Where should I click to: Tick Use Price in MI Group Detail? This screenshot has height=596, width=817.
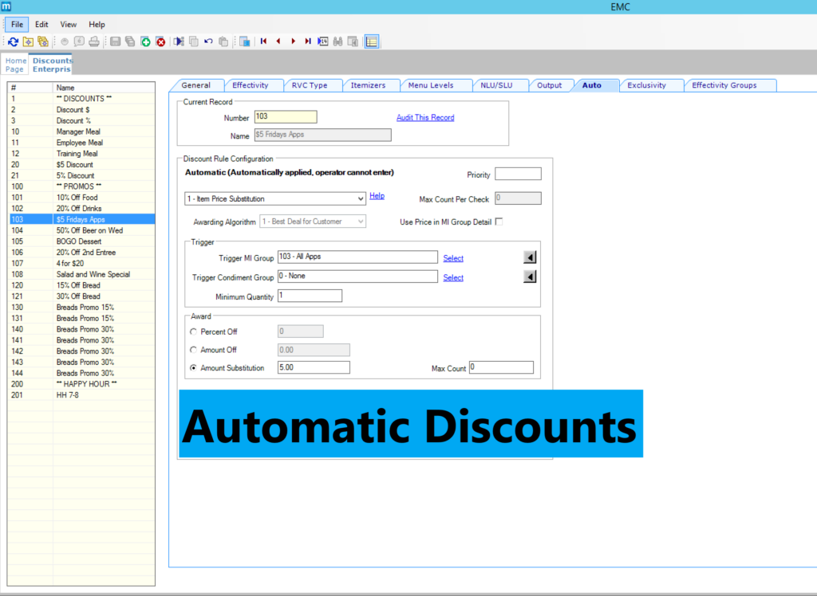[x=499, y=222]
